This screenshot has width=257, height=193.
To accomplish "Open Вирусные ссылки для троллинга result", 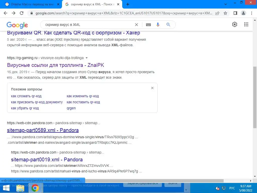I will [55, 65].
